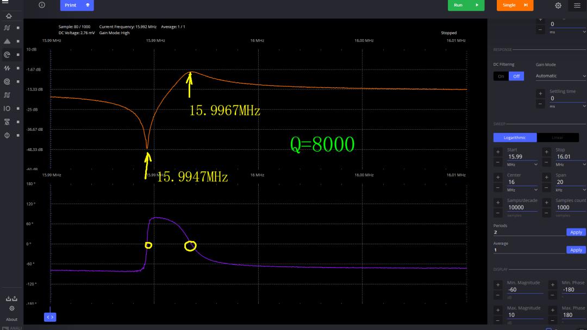
Task: Open the Spectrum Analyzer instrument in the sidebar
Action: click(x=7, y=41)
